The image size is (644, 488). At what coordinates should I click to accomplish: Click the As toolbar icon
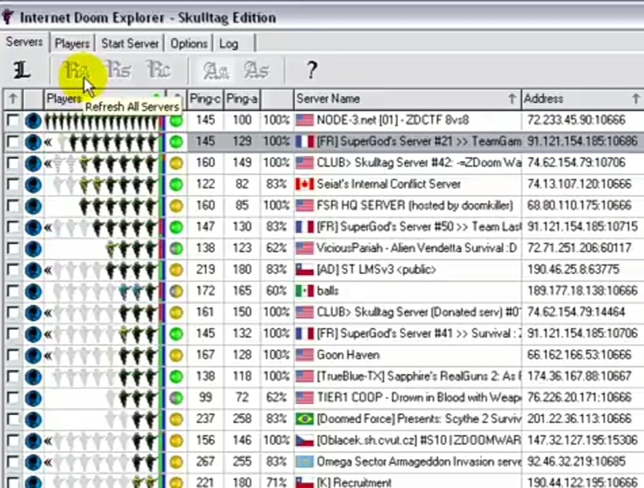[256, 70]
